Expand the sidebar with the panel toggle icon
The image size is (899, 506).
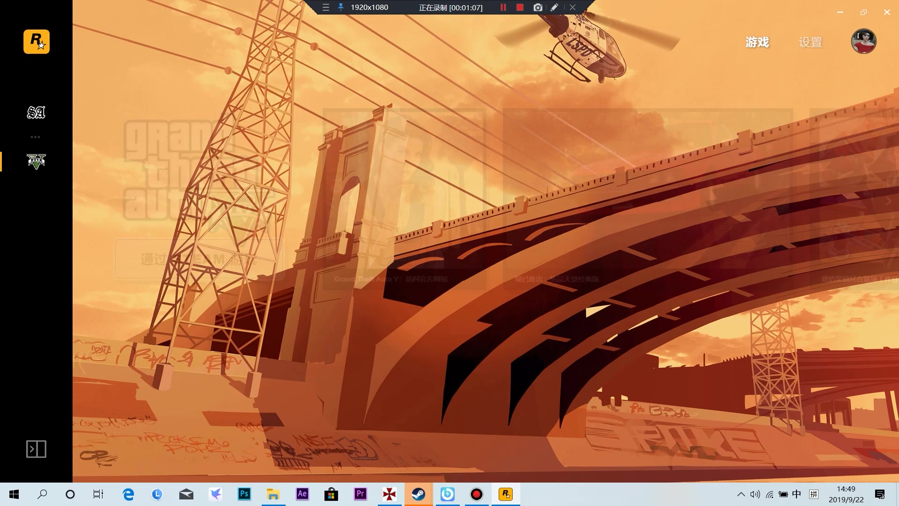pyautogui.click(x=36, y=449)
